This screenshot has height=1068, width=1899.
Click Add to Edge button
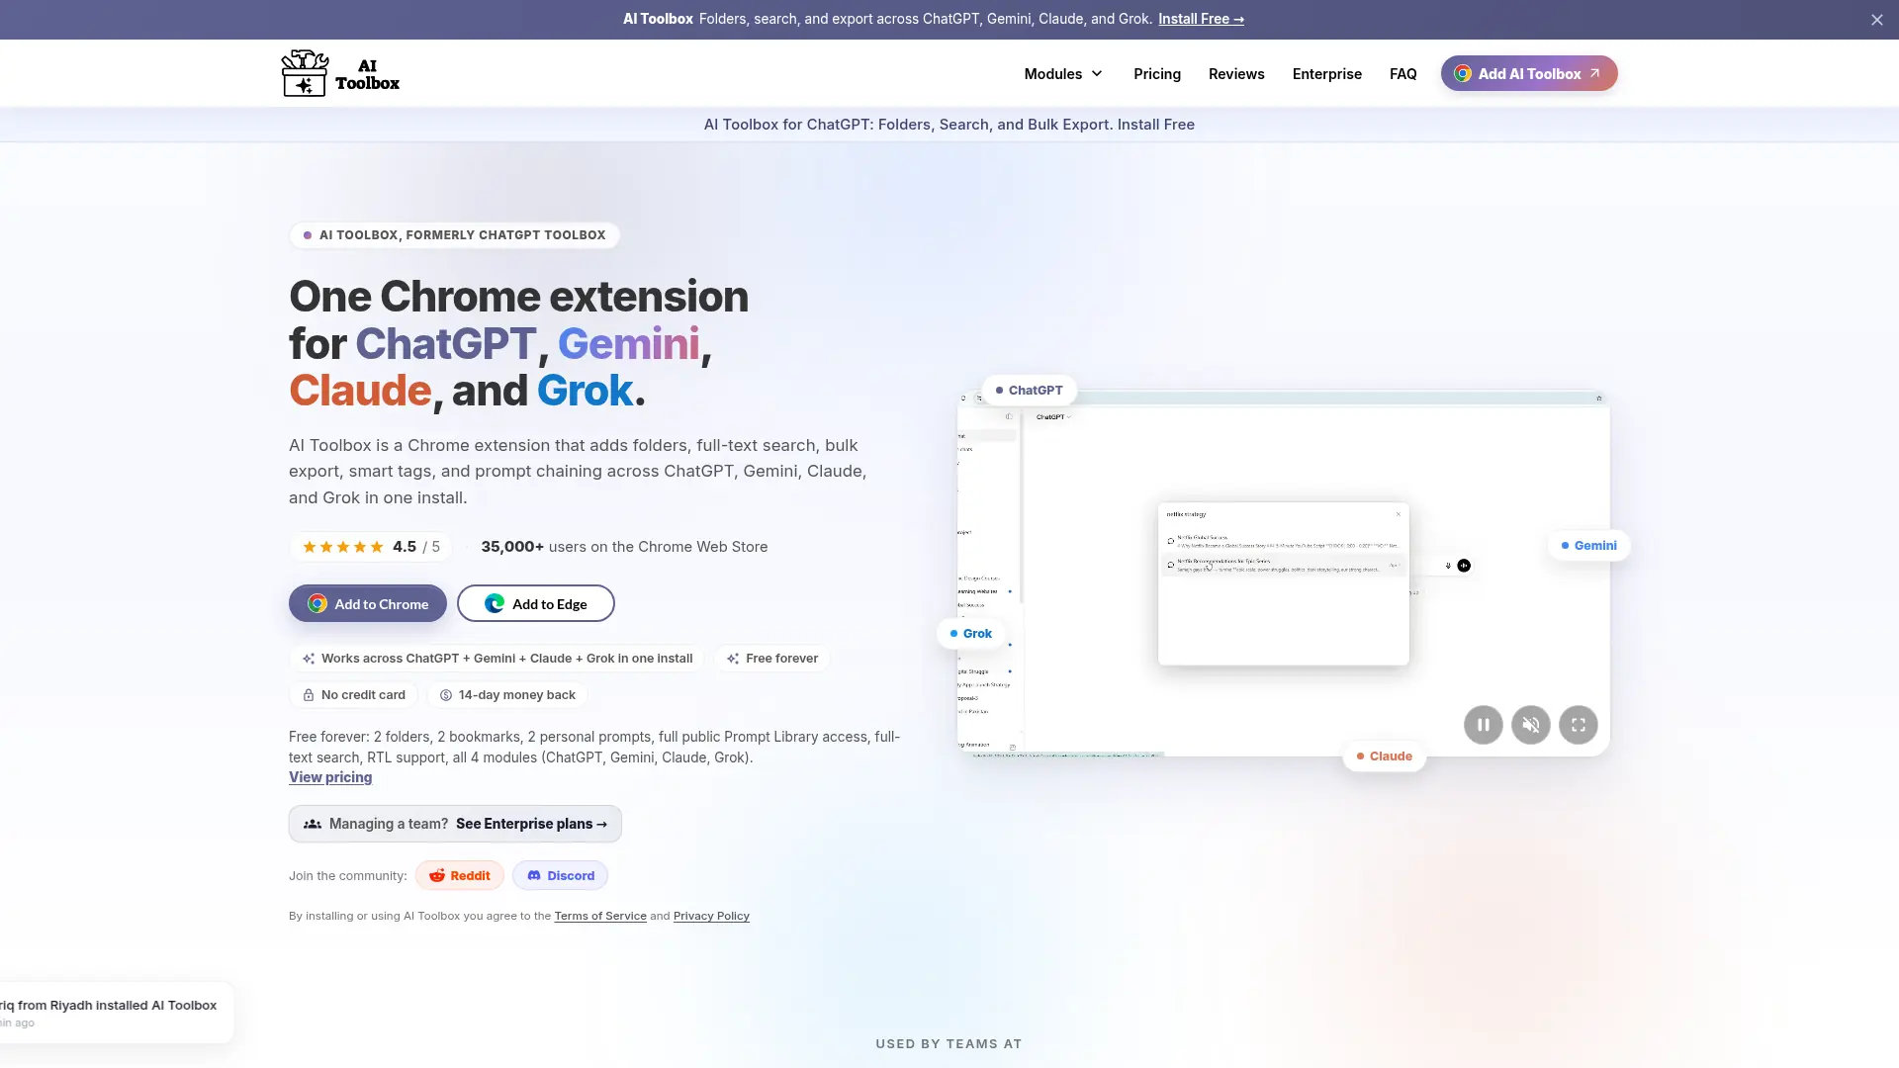[x=535, y=603]
